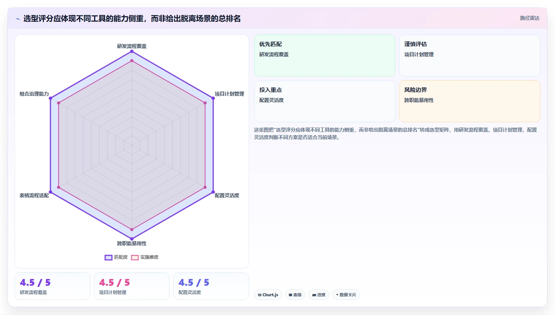Click the description paragraph starting 这张图把
Viewport: 555px width, 315px height.
click(396, 133)
